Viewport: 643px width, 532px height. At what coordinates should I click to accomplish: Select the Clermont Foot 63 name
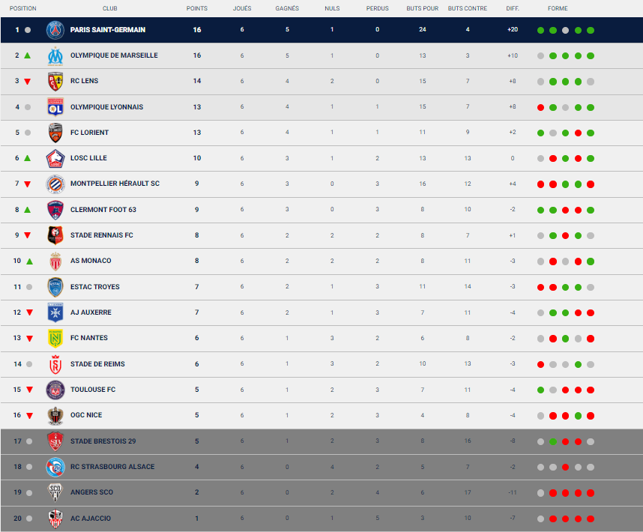[103, 210]
